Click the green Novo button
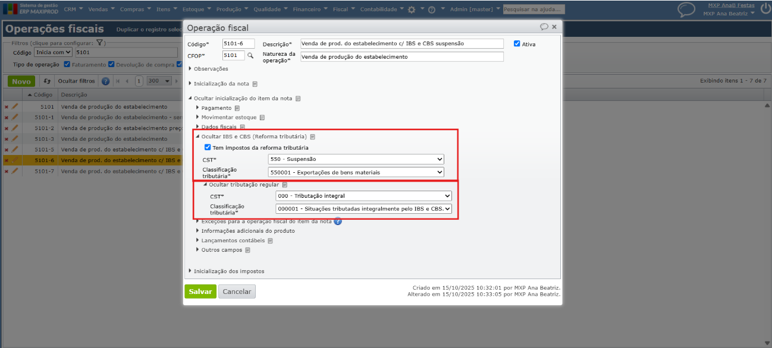This screenshot has width=772, height=348. 21,81
